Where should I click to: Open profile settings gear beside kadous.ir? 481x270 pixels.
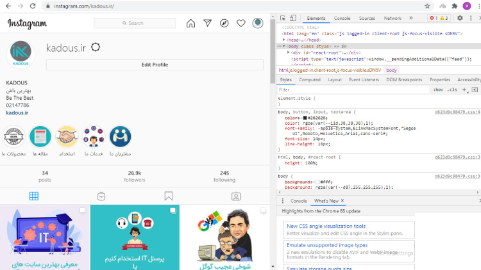point(96,47)
